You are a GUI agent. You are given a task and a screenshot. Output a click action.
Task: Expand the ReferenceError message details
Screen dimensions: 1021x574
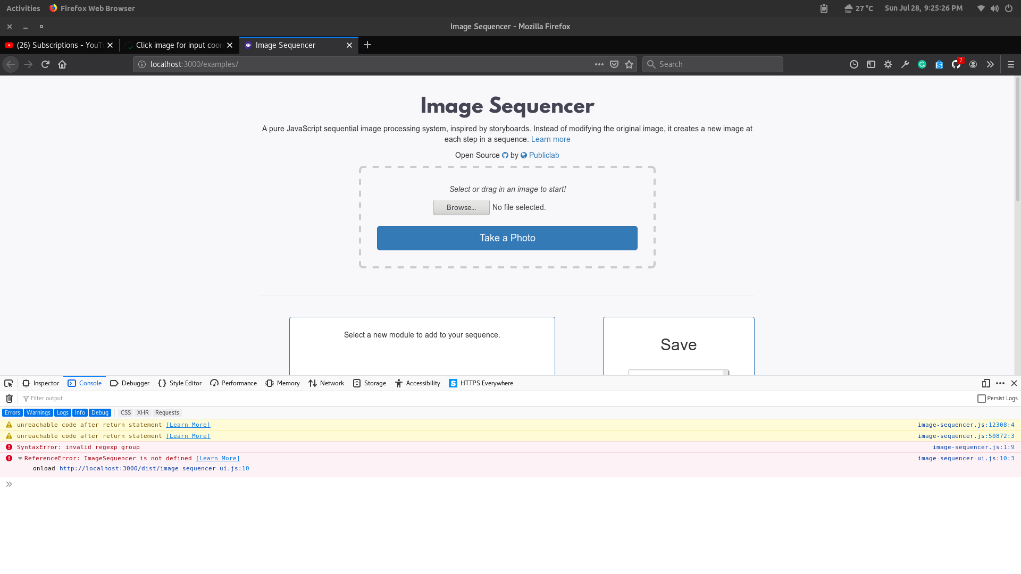(20, 458)
